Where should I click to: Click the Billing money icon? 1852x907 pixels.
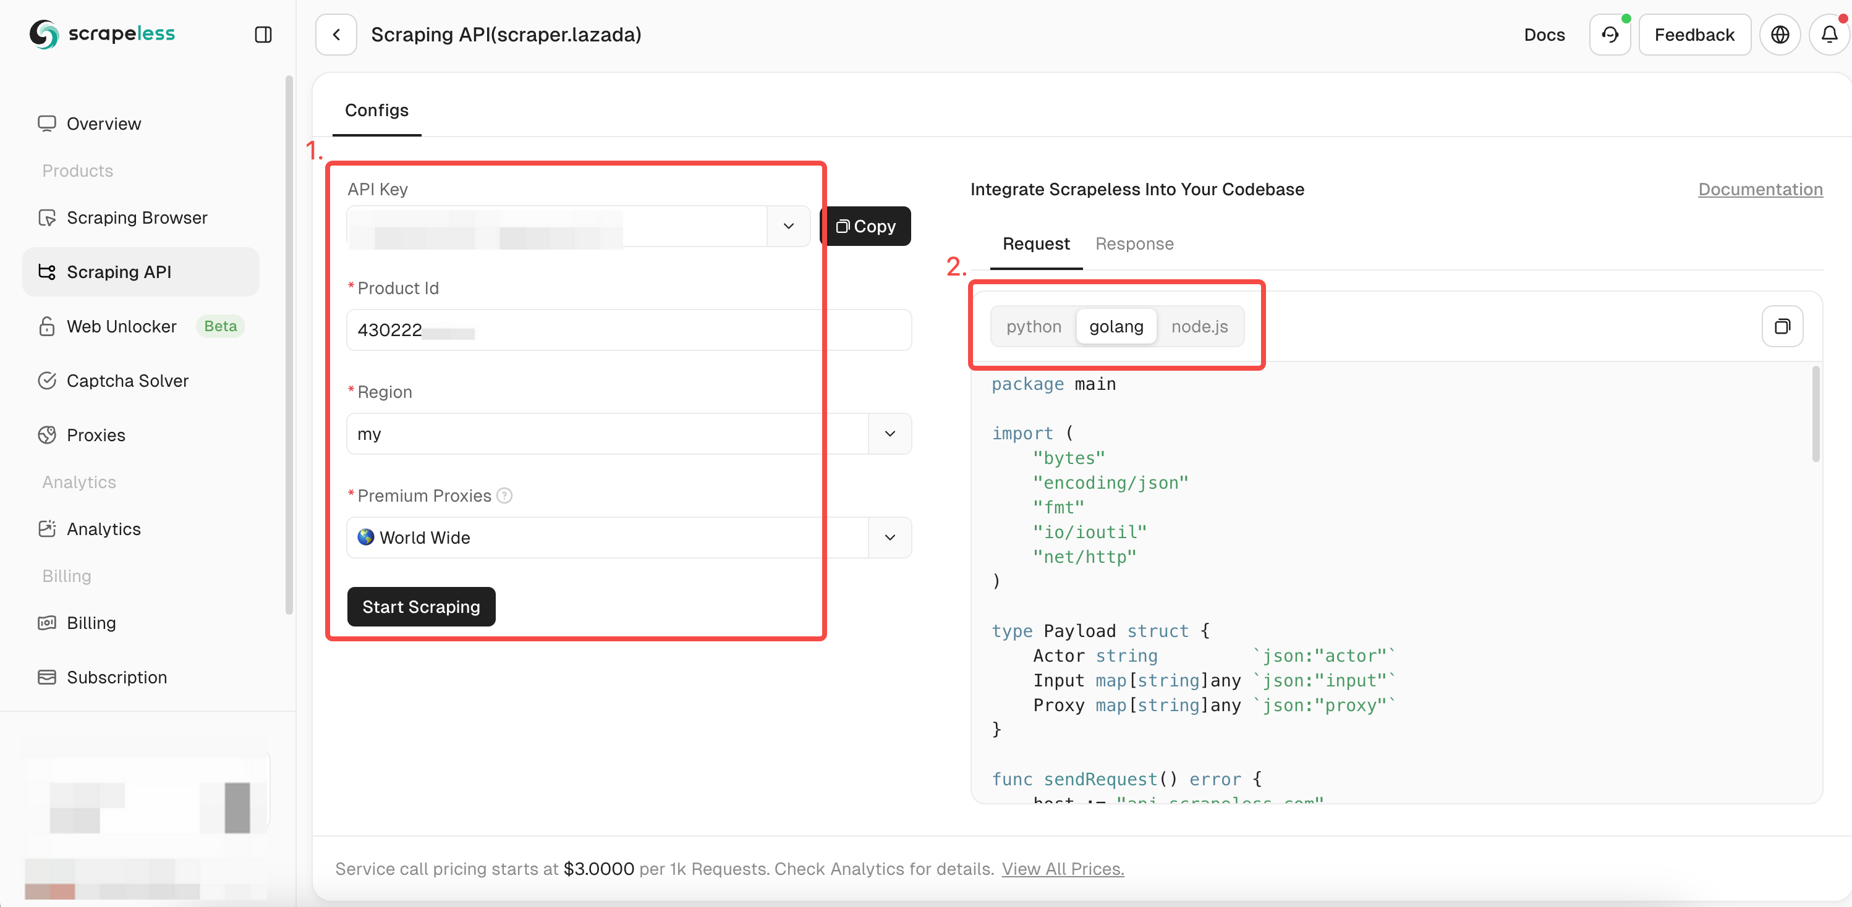(47, 622)
